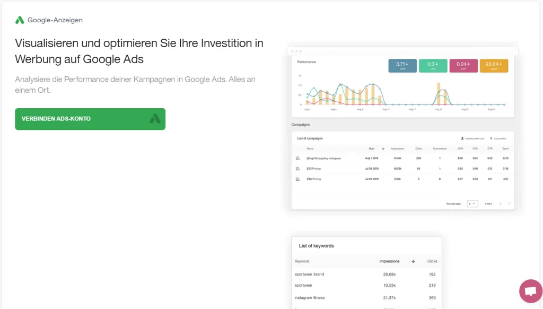This screenshot has width=543, height=309.
Task: Expand the rows per page dropdown
Action: click(x=472, y=204)
